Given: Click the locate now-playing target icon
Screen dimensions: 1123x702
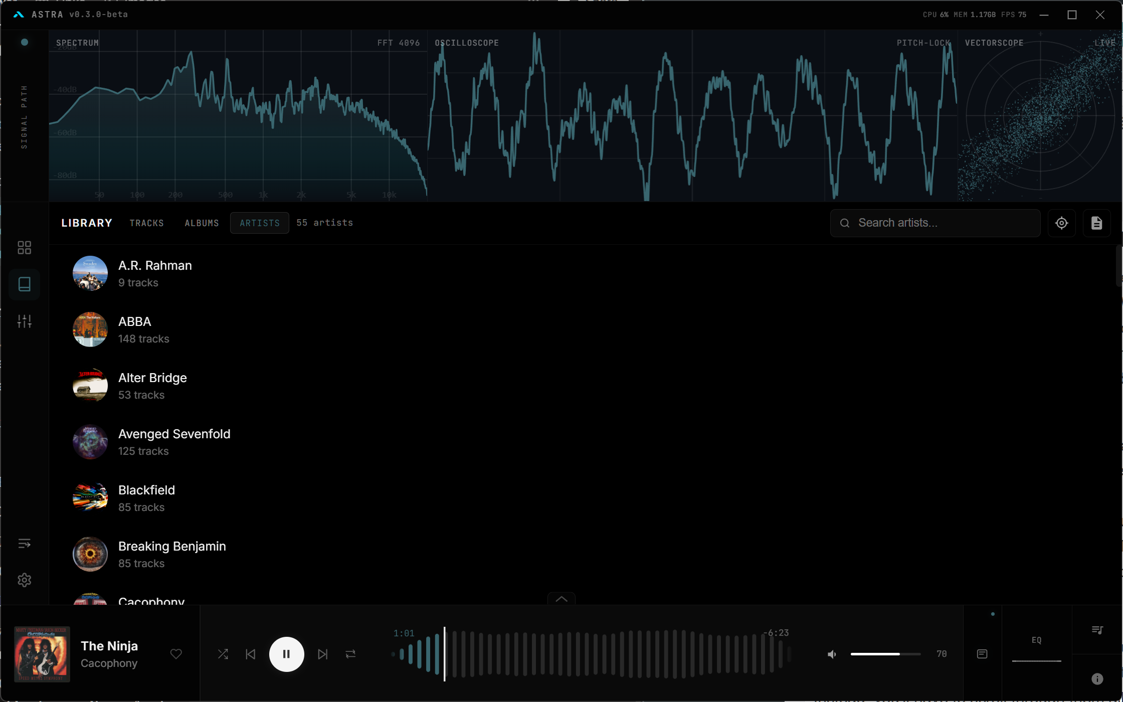Looking at the screenshot, I should click(x=1061, y=223).
